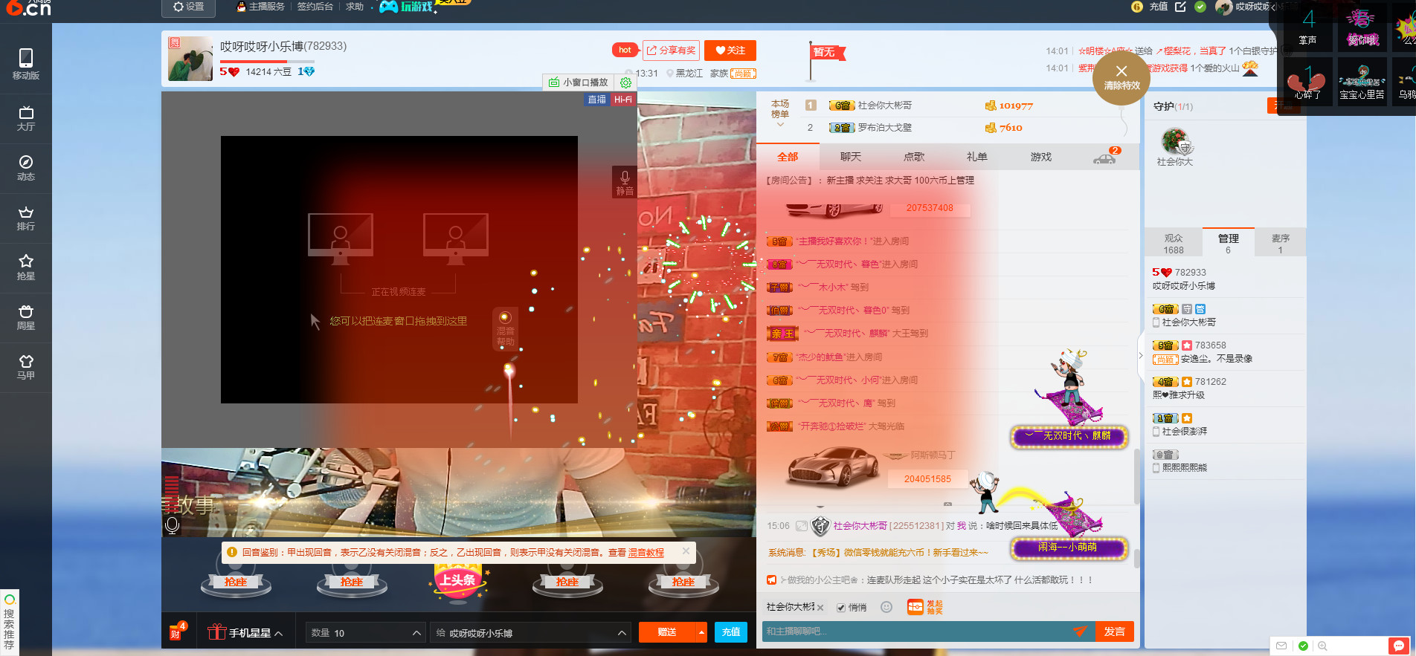Click the host avatar thumbnail
Image resolution: width=1416 pixels, height=656 pixels.
190,58
